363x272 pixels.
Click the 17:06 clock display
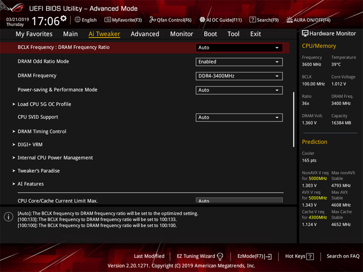pyautogui.click(x=45, y=21)
